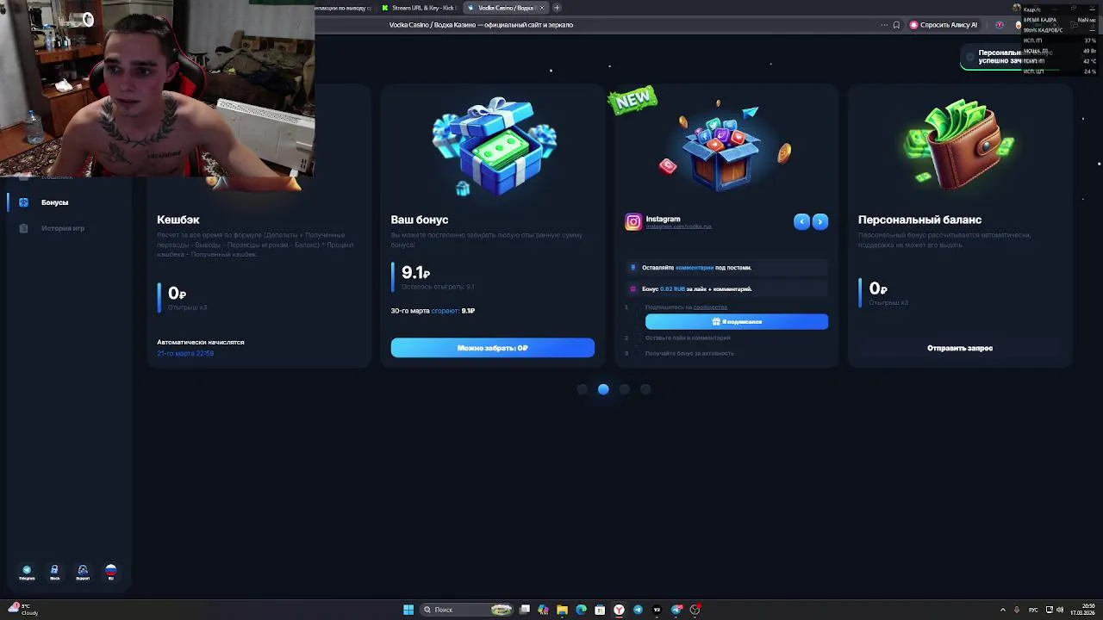This screenshot has width=1103, height=620.
Task: Bookmark the page with the bookmark icon
Action: (x=896, y=25)
